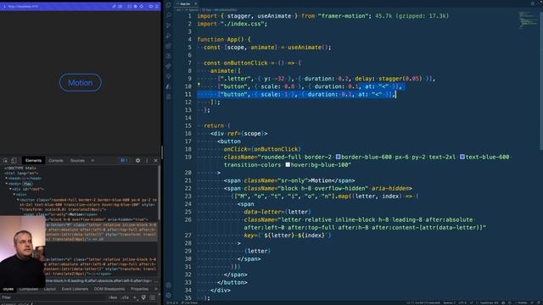Select the App.tsx editor tab
This screenshot has height=305, width=543.
pyautogui.click(x=185, y=3)
